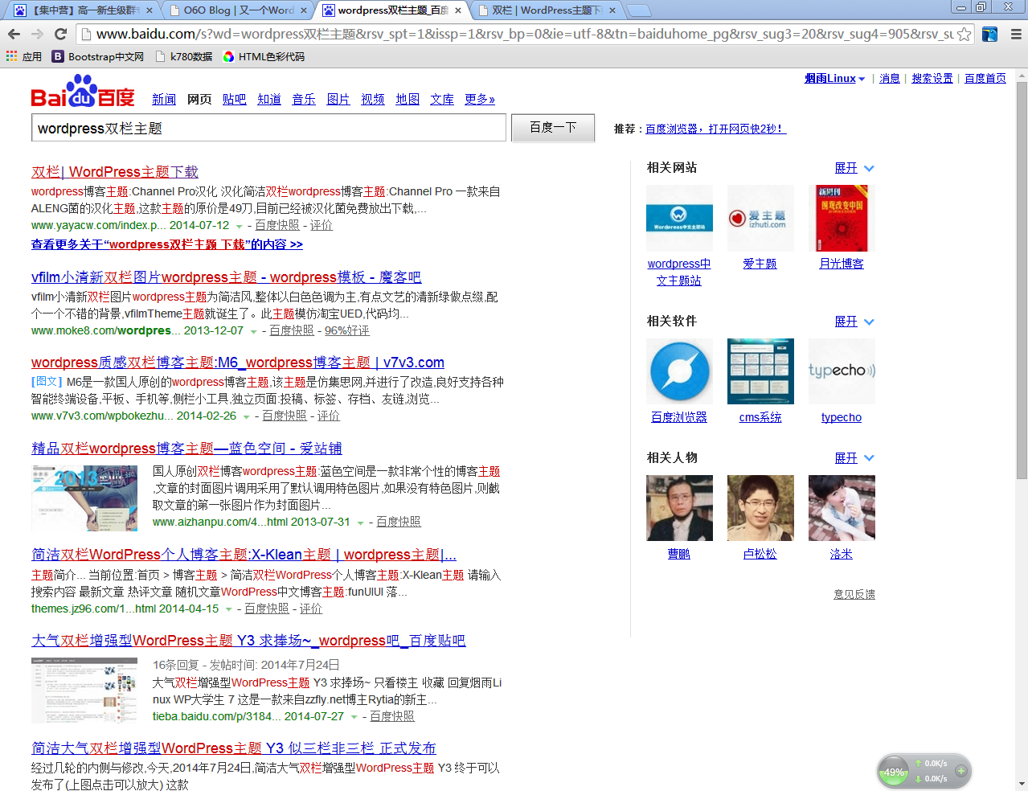Open the 月光博客 magazine thumbnail
This screenshot has height=791, width=1028.
coord(842,218)
